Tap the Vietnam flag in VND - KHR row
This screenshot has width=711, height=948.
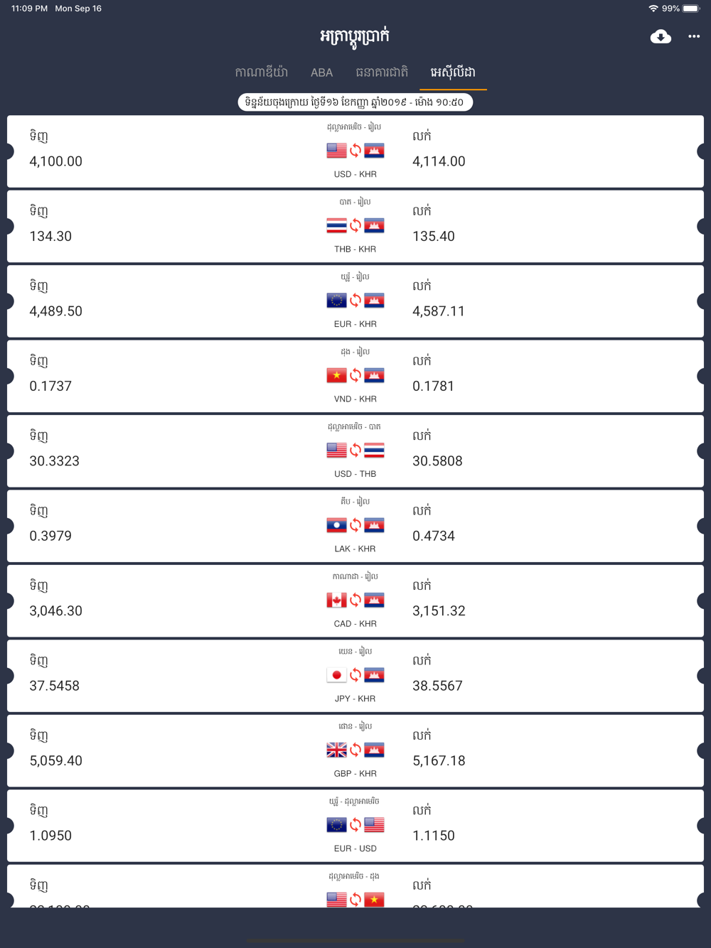[336, 375]
